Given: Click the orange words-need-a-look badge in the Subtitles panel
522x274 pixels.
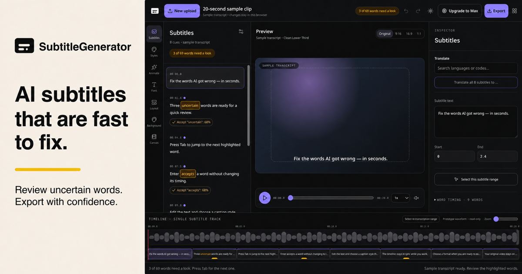Looking at the screenshot, I should pyautogui.click(x=192, y=53).
